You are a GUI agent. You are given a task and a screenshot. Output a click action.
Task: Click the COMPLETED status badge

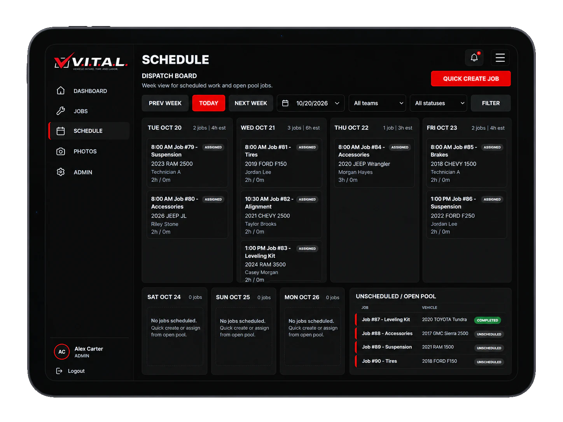pyautogui.click(x=487, y=320)
